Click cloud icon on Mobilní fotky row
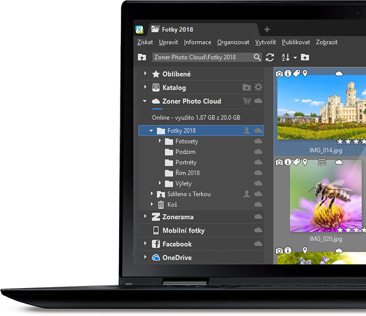Image resolution: width=366 pixels, height=316 pixels. [258, 231]
